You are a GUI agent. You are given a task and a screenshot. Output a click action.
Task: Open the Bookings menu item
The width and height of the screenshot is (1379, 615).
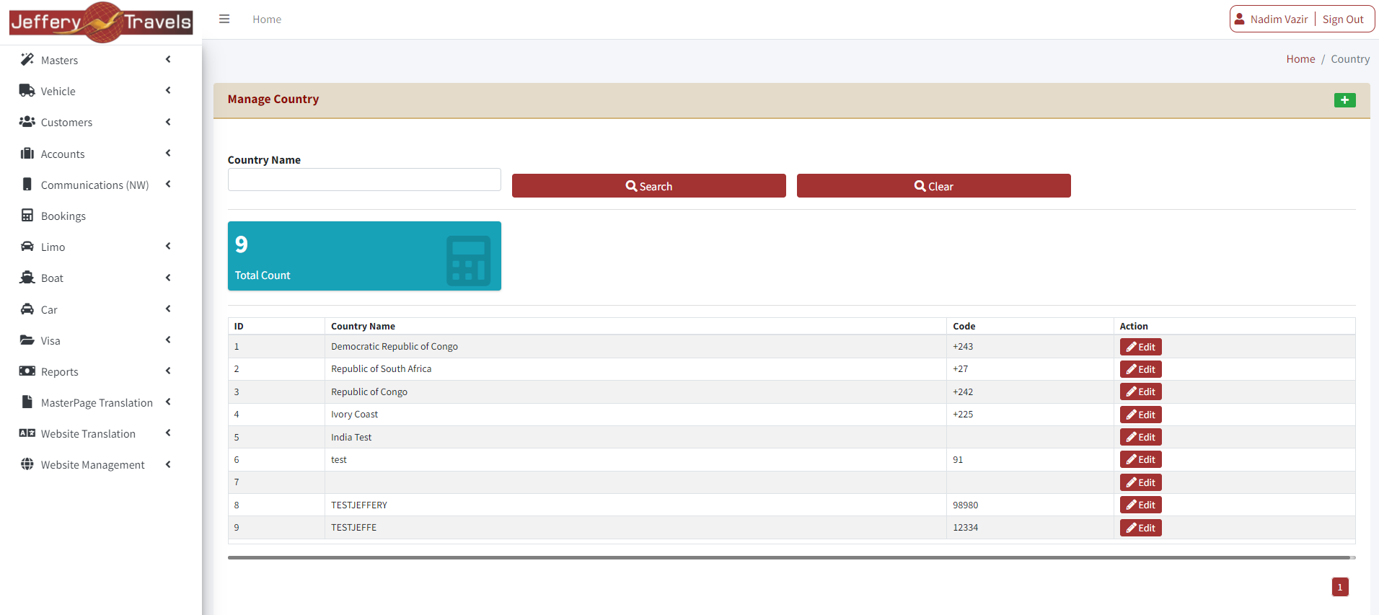tap(63, 216)
